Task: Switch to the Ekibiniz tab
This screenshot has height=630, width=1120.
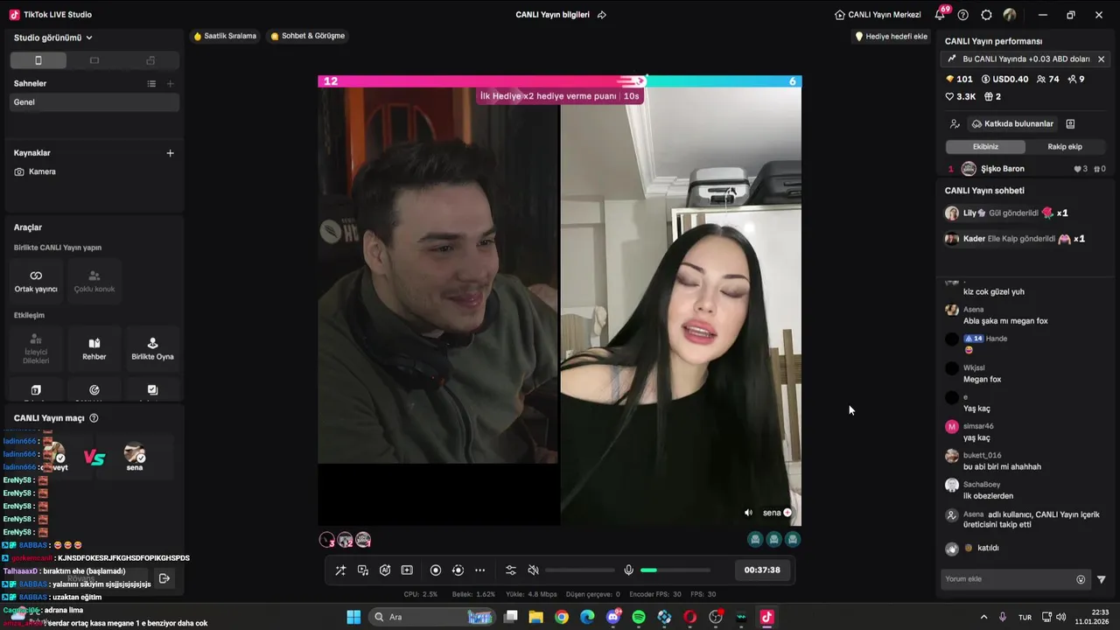Action: click(x=985, y=147)
